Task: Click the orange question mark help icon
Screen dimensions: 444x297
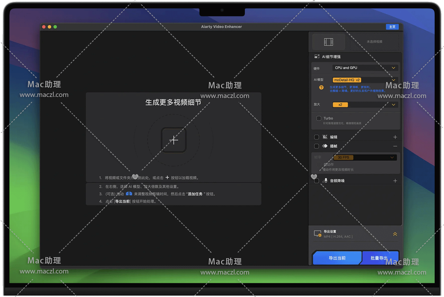Action: click(x=321, y=88)
